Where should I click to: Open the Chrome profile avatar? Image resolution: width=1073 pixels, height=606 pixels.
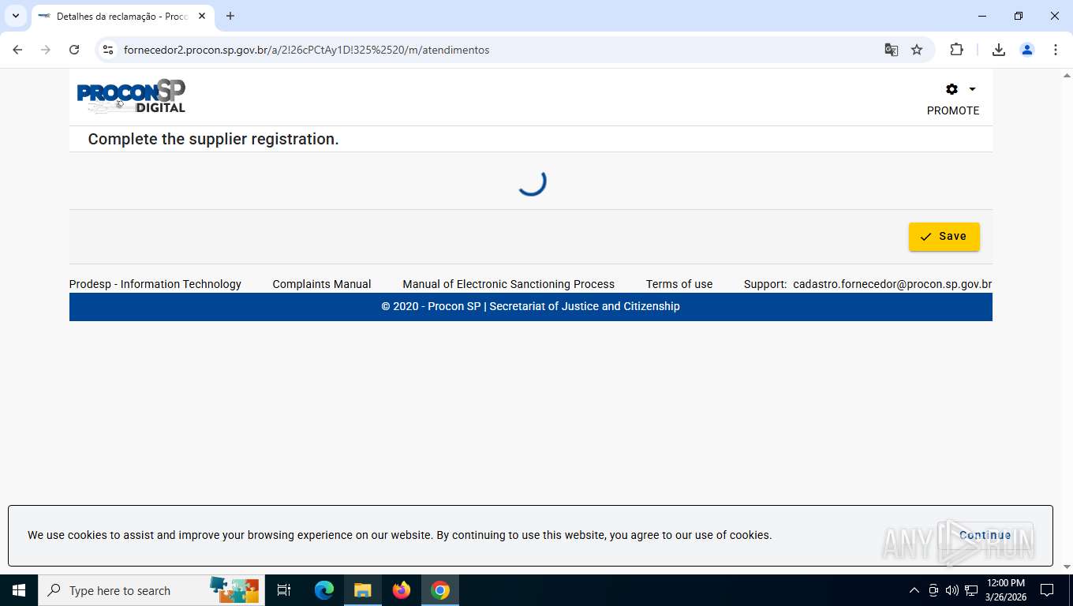point(1027,50)
